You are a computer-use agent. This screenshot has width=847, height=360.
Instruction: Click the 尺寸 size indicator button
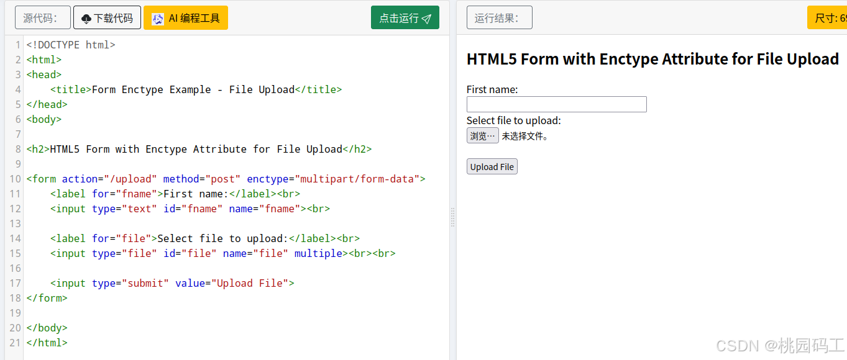[827, 18]
